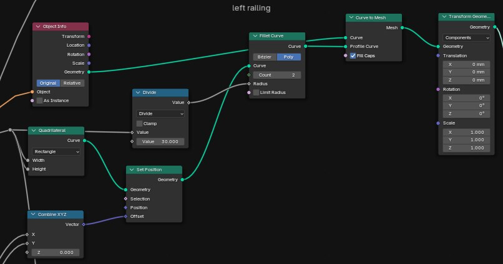503x264 pixels.
Task: Collapse the Divide node
Action: coord(138,93)
